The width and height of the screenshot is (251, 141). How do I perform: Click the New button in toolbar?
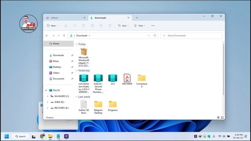pyautogui.click(x=52, y=25)
